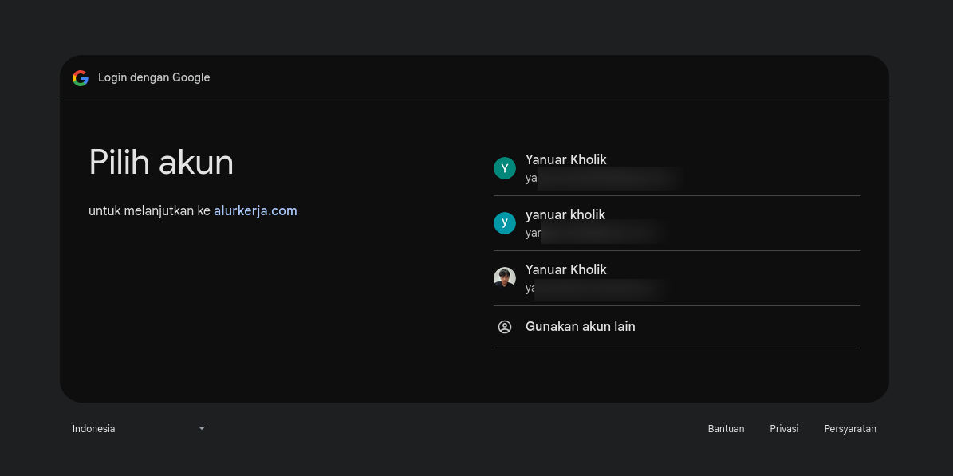Image resolution: width=953 pixels, height=476 pixels.
Task: Select the Yanuar Kholik name next to teal Y avatar
Action: click(565, 159)
